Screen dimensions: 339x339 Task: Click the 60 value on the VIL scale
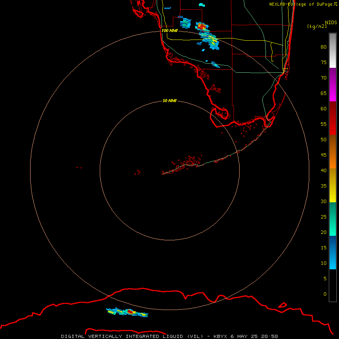pyautogui.click(x=324, y=109)
